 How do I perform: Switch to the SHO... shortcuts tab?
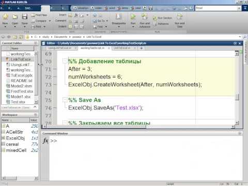point(28,8)
